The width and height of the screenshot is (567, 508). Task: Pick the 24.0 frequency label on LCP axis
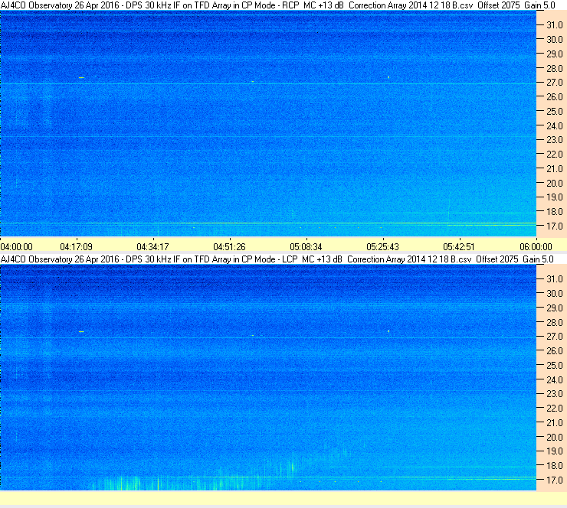coord(555,379)
